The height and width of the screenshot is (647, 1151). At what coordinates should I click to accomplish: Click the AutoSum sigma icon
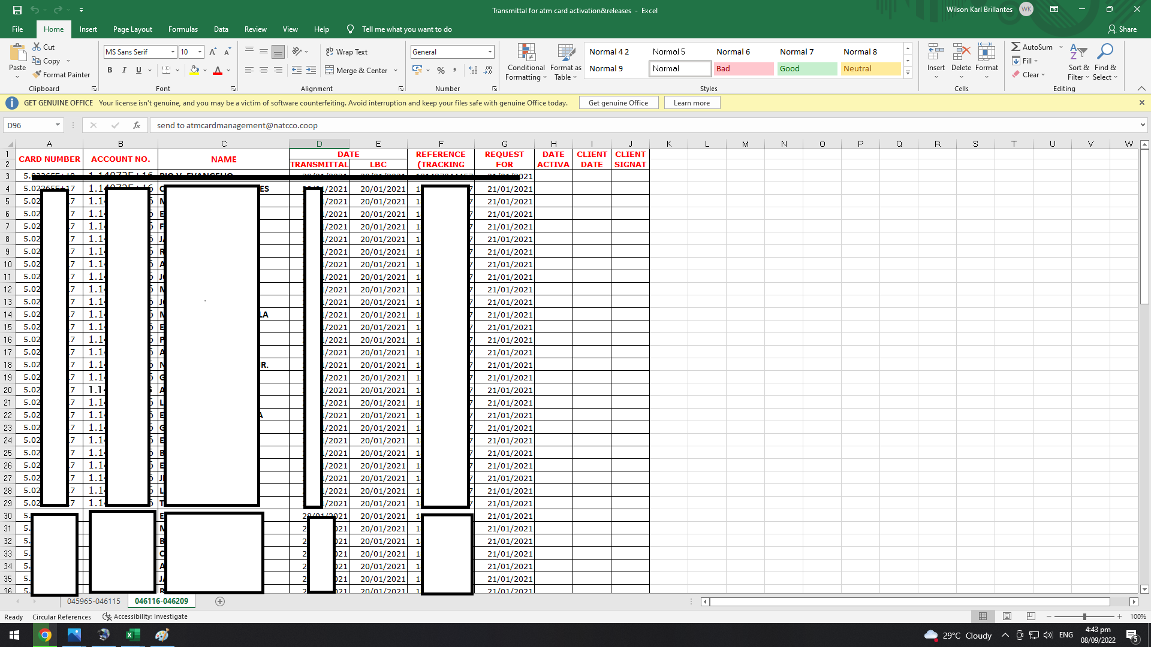[1016, 47]
